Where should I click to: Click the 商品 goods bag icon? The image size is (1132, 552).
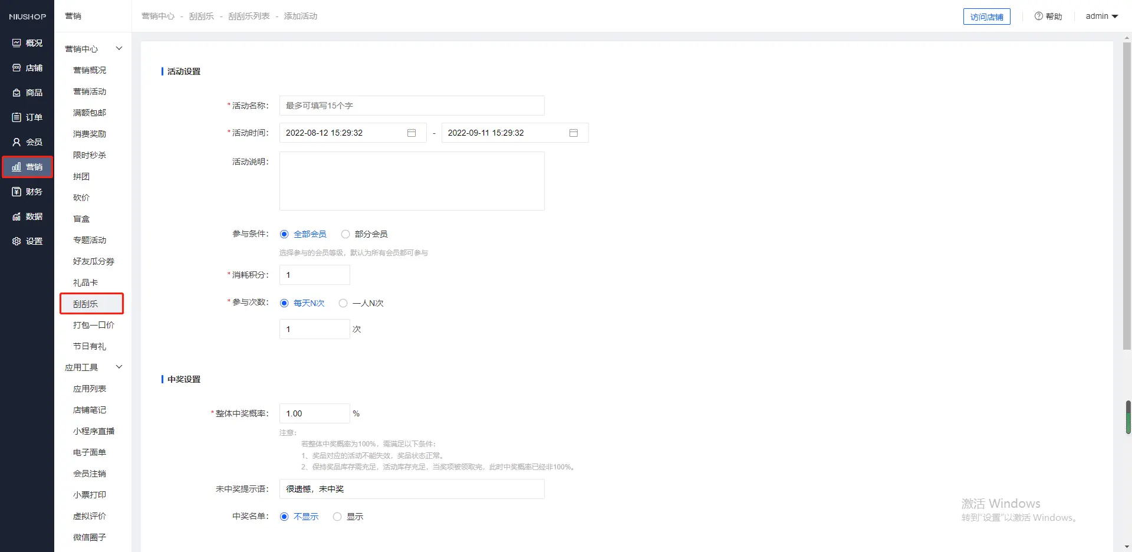click(17, 93)
